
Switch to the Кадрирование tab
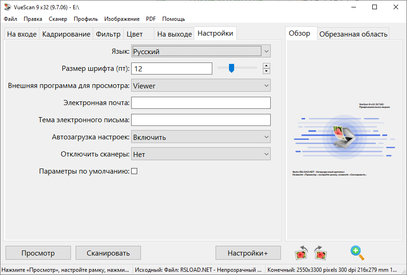66,34
